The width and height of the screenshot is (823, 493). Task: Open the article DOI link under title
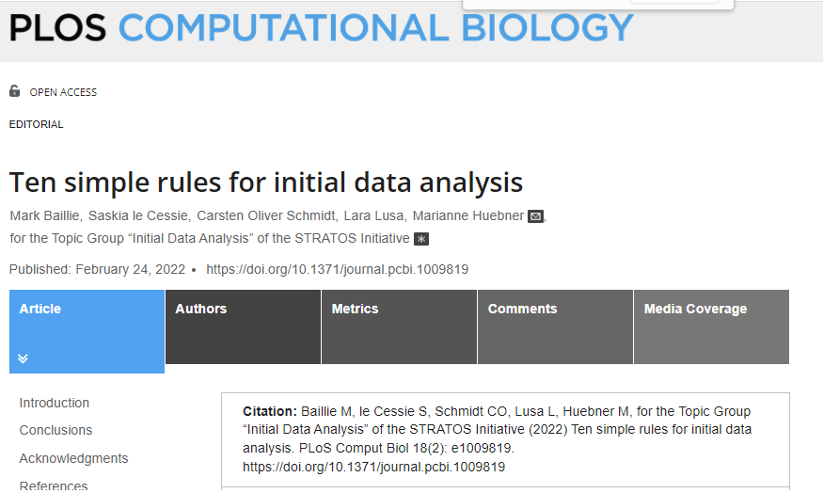[337, 269]
